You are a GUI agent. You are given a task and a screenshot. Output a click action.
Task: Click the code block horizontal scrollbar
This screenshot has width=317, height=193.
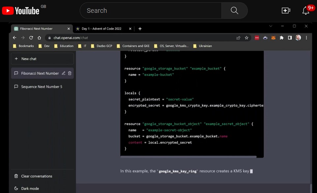188,157
